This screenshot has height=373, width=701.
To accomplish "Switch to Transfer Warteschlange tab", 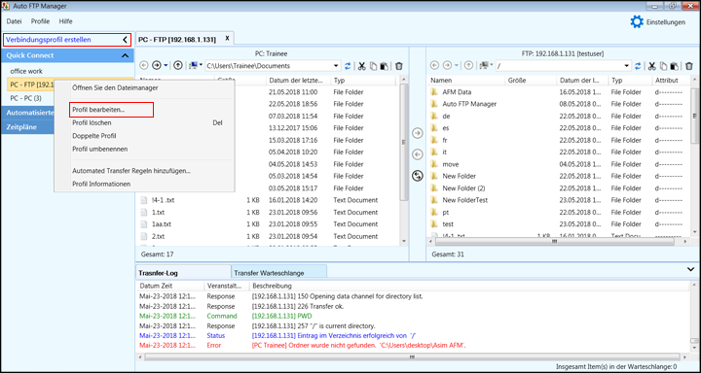I will click(279, 272).
